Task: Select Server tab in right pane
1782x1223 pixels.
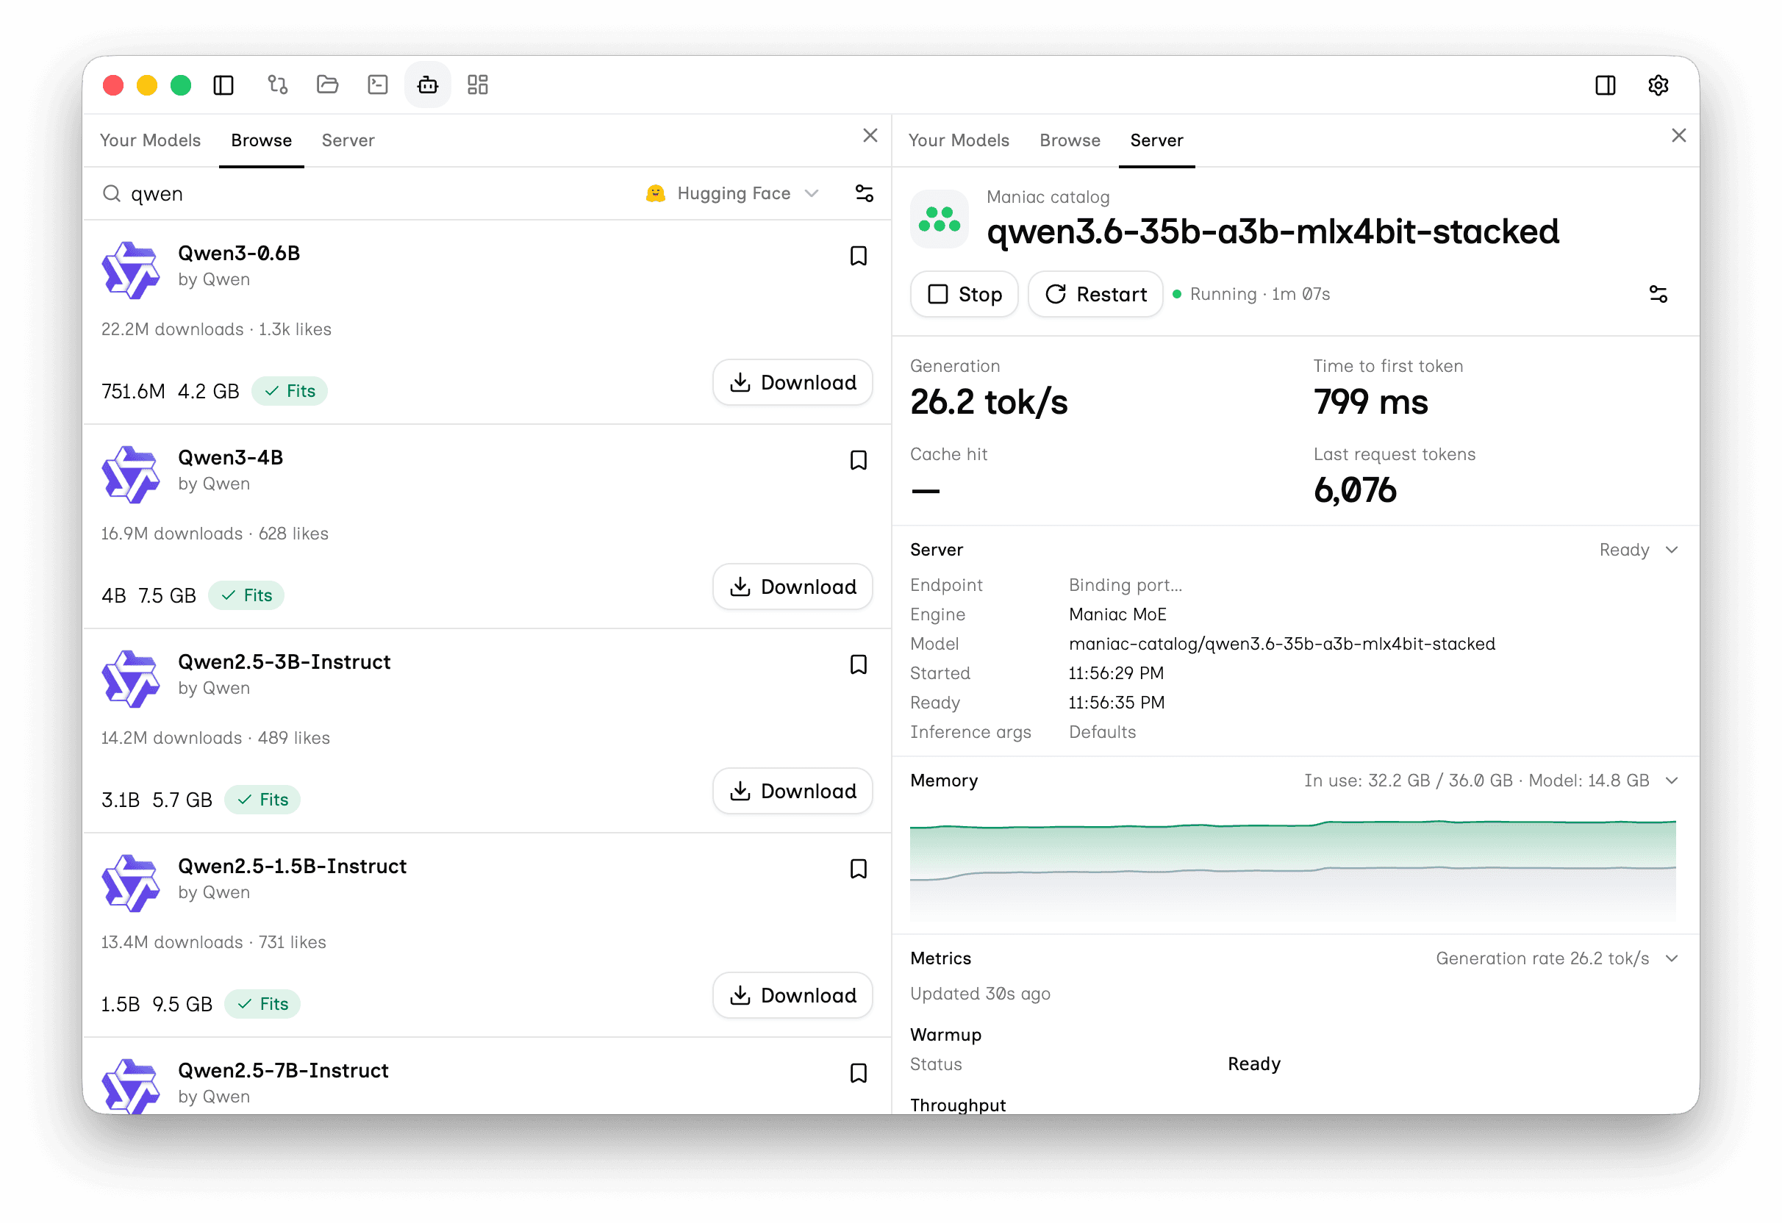Action: [x=1157, y=140]
